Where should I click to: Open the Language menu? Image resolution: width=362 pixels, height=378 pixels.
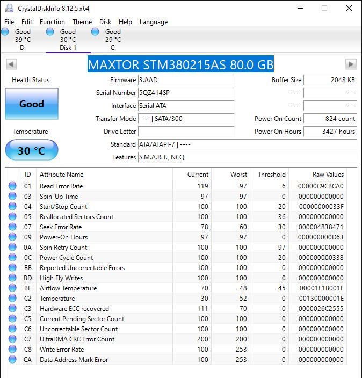coord(154,22)
